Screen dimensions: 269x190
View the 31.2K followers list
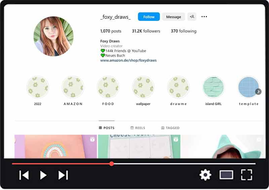146,31
